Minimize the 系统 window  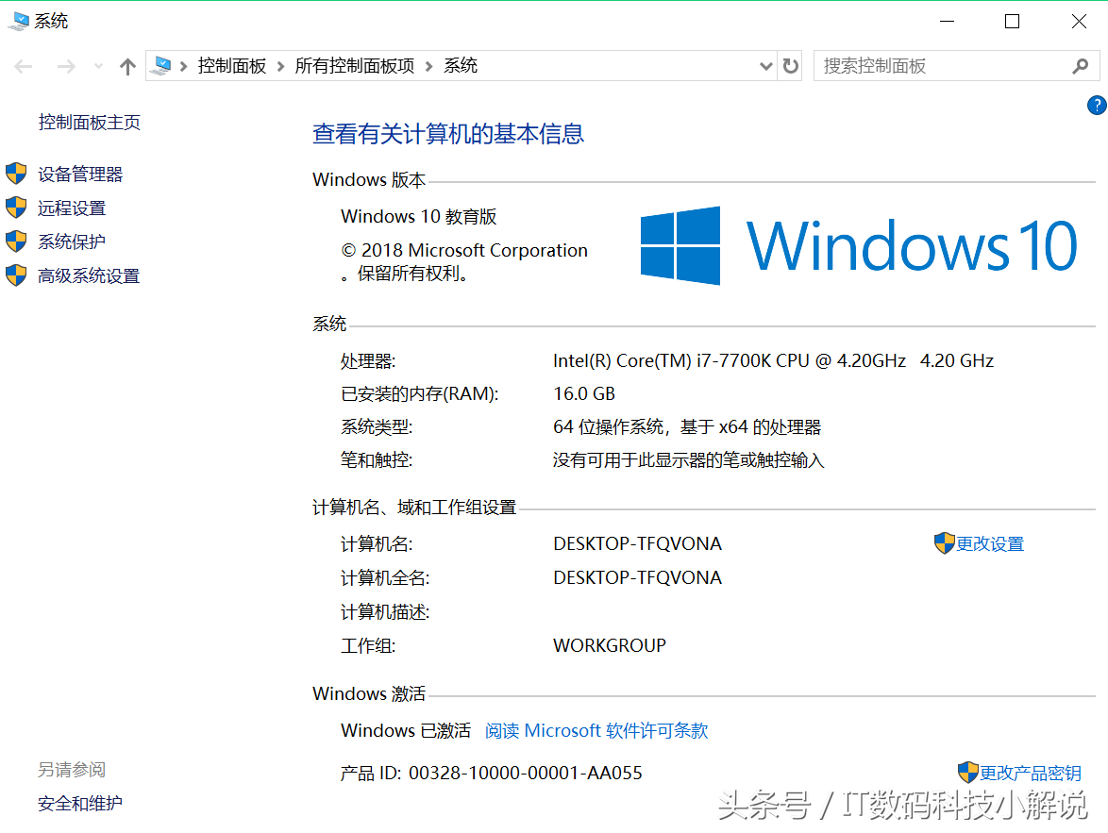coord(947,21)
